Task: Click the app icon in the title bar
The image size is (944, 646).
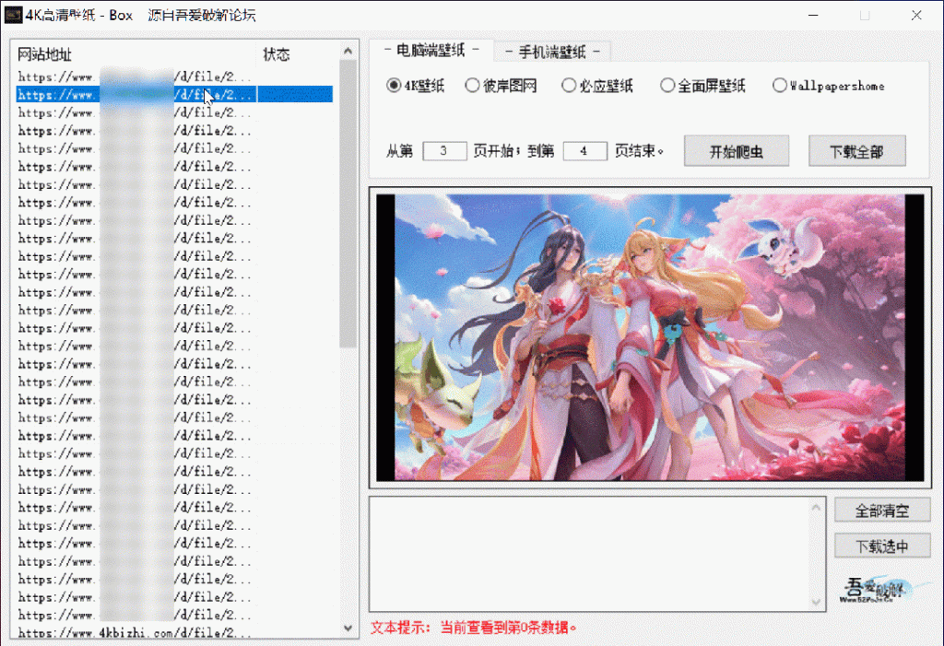Action: pyautogui.click(x=13, y=15)
